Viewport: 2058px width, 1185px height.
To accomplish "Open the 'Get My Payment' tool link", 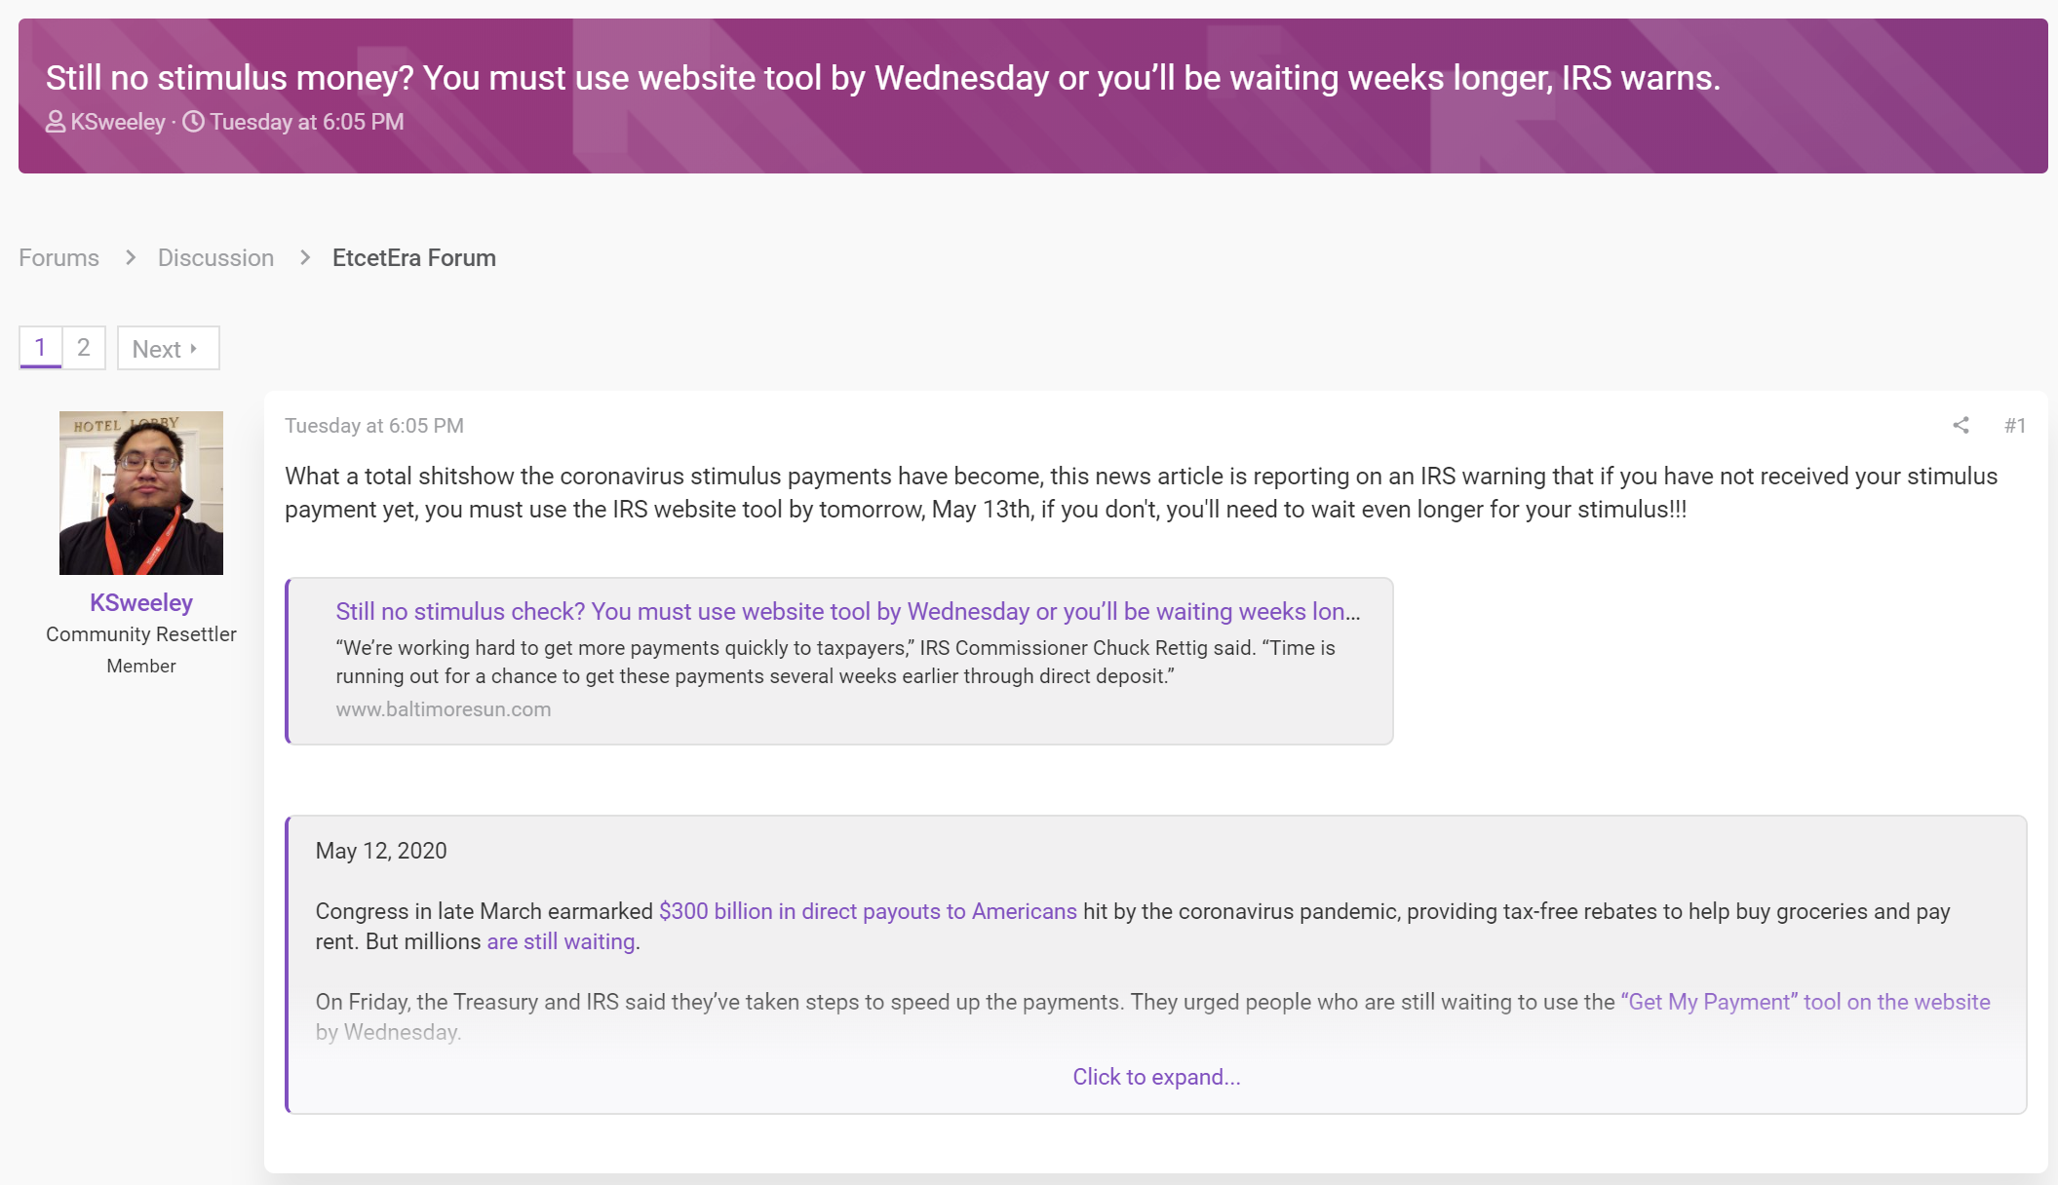I will [1806, 1002].
